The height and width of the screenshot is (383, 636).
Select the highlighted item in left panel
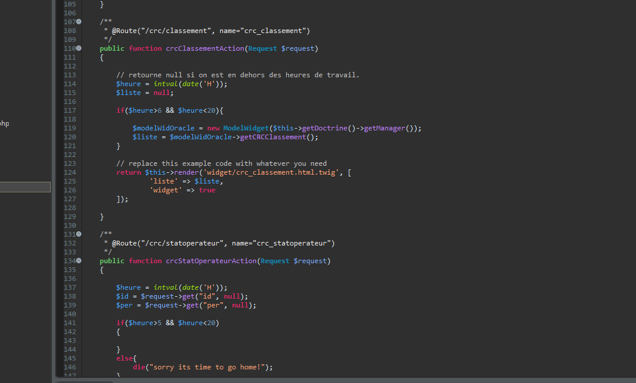coord(25,187)
